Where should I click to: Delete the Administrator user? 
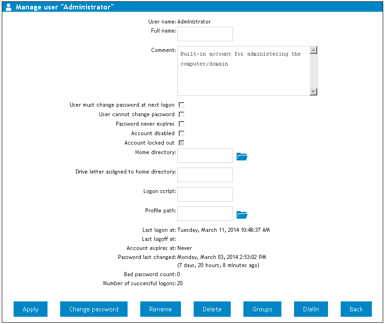coord(212,309)
